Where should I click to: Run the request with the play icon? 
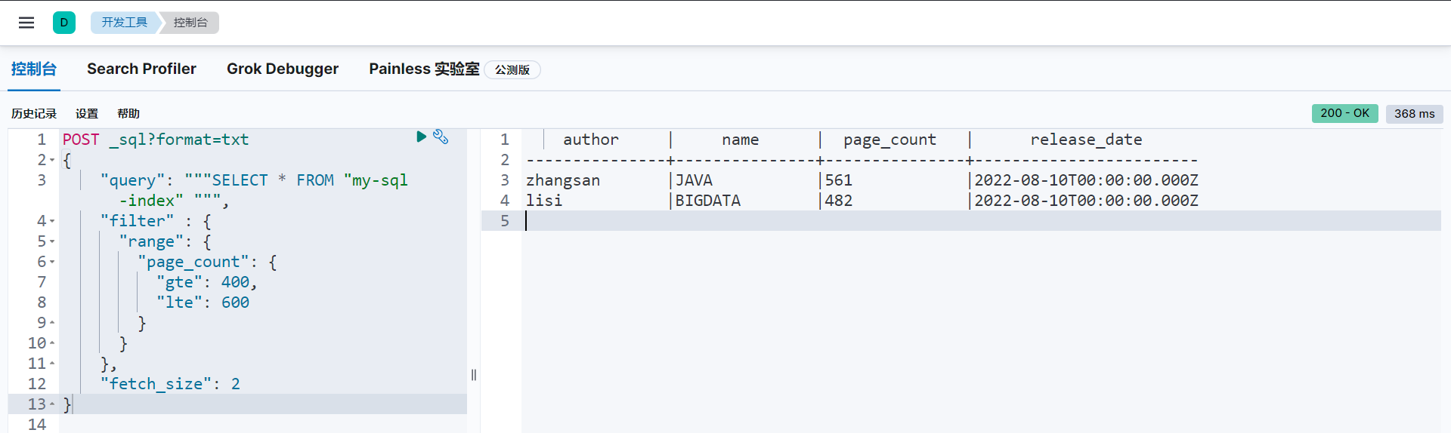pyautogui.click(x=422, y=137)
